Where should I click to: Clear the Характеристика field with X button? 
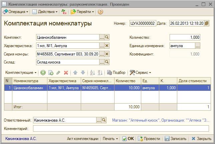click(107, 46)
